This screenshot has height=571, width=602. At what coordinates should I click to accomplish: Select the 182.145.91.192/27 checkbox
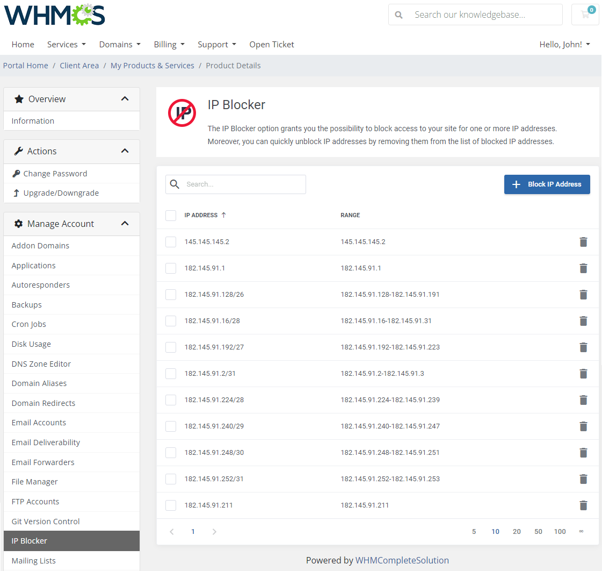(x=171, y=347)
